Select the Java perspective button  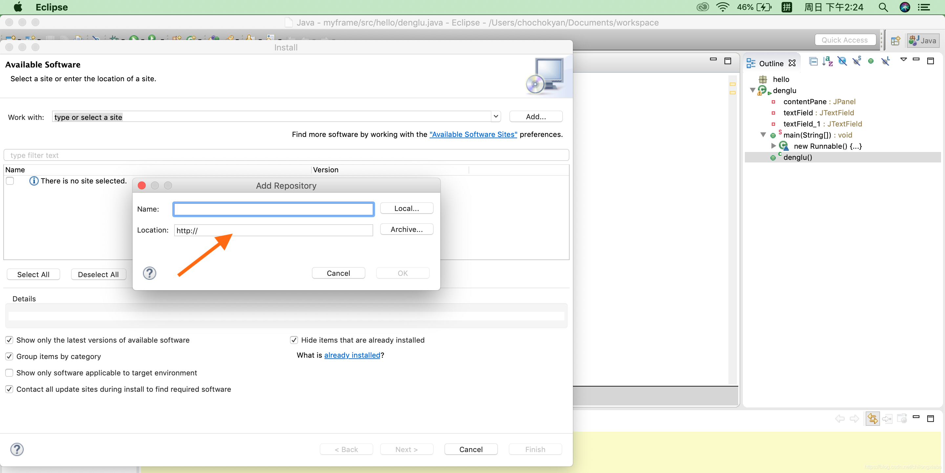click(923, 41)
